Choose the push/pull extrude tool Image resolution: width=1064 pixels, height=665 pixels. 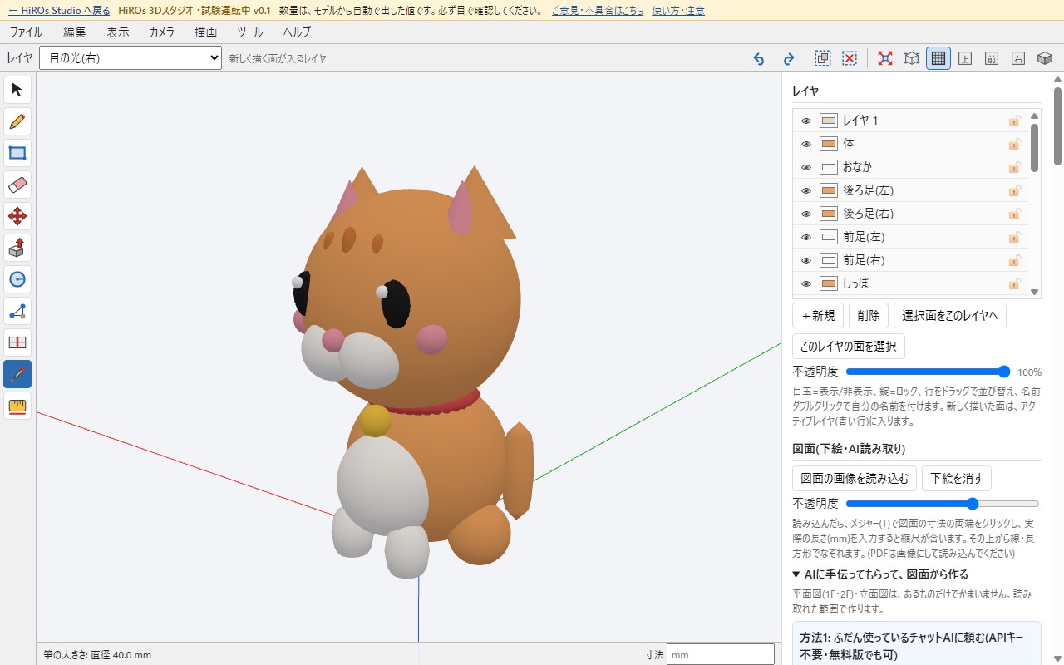pos(17,248)
